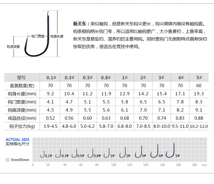Click the 4# hook on the size grid
Image resolution: width=214 pixels, height=184 pixels.
coord(154,151)
